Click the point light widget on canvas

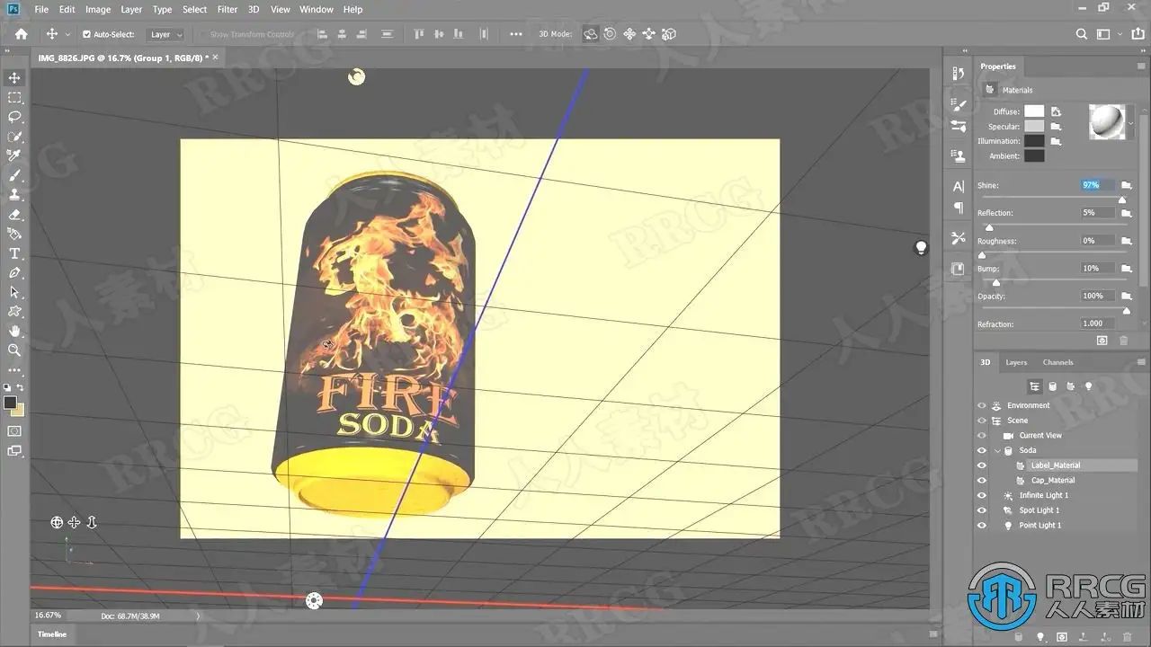coord(921,247)
